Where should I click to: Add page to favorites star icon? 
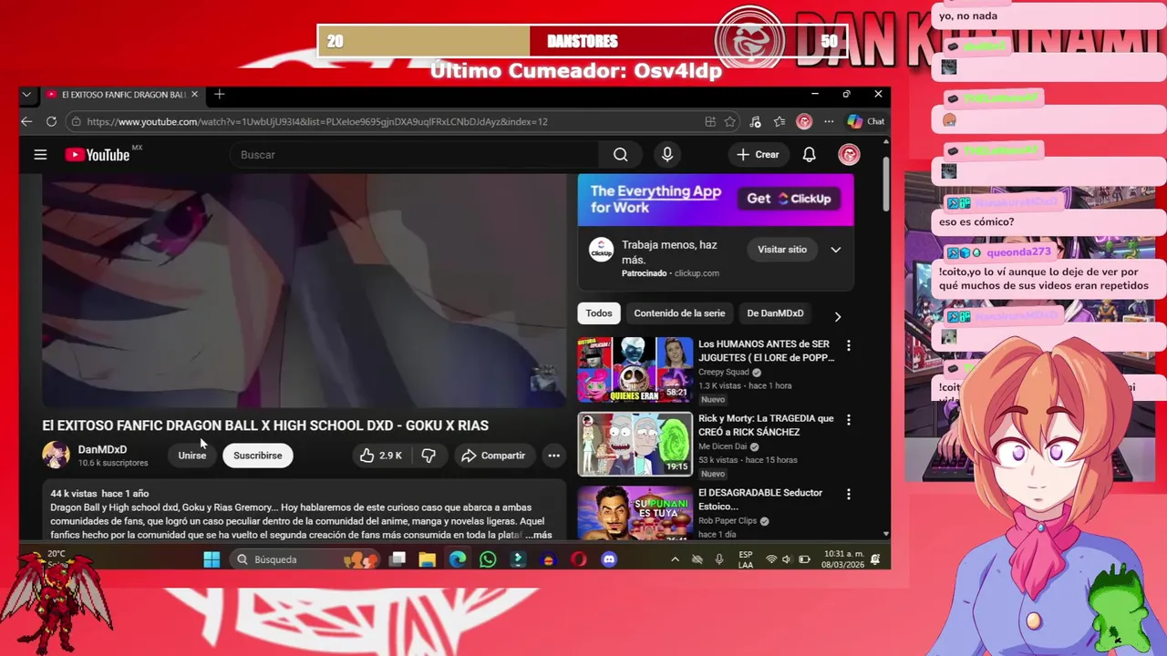[x=729, y=121]
